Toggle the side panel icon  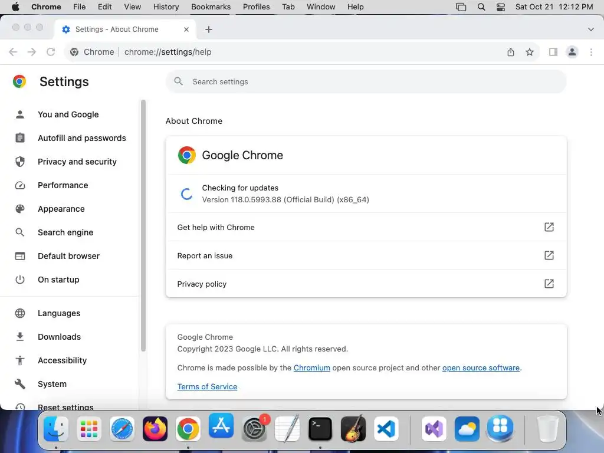pyautogui.click(x=553, y=52)
